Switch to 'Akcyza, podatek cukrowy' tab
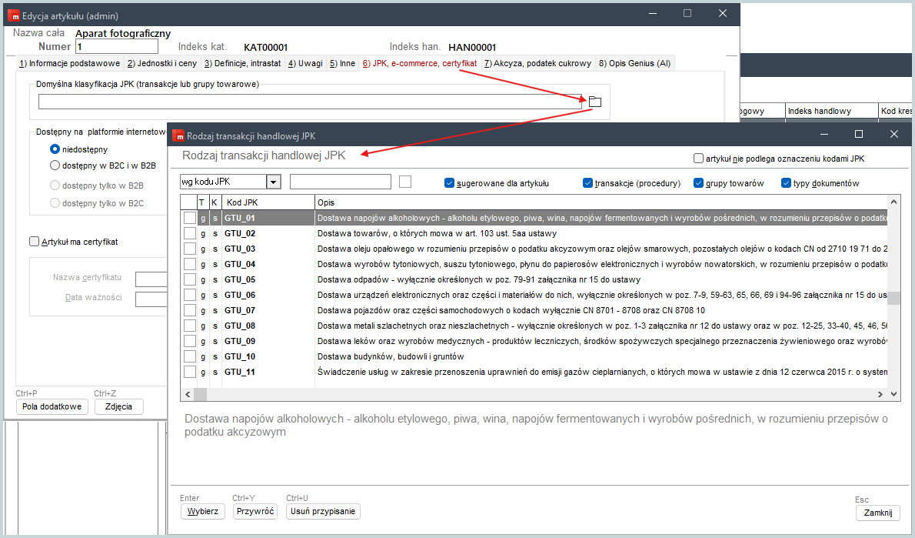 pos(537,63)
